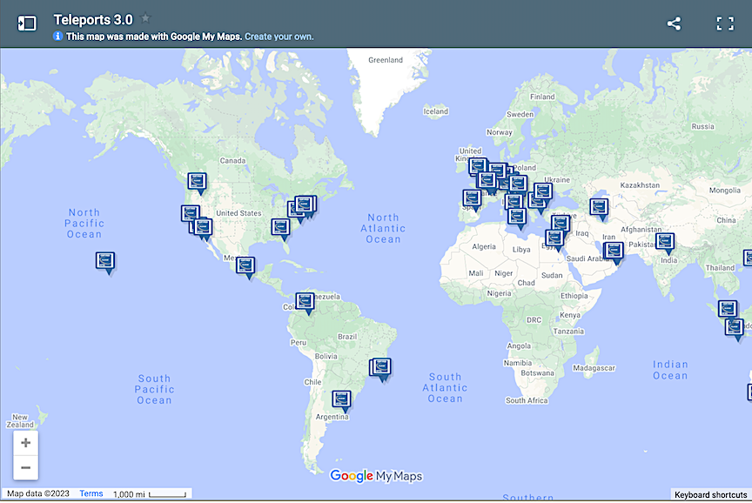752x503 pixels.
Task: Open the map legend sidebar panel
Action: [27, 23]
